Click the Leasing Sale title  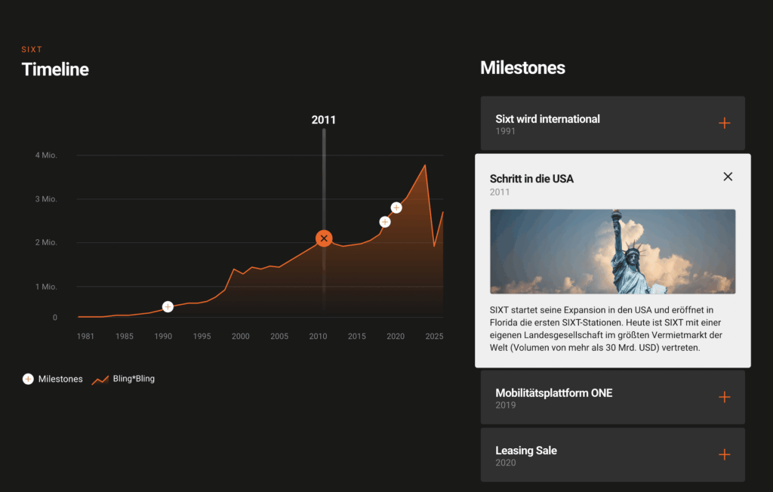tap(526, 450)
